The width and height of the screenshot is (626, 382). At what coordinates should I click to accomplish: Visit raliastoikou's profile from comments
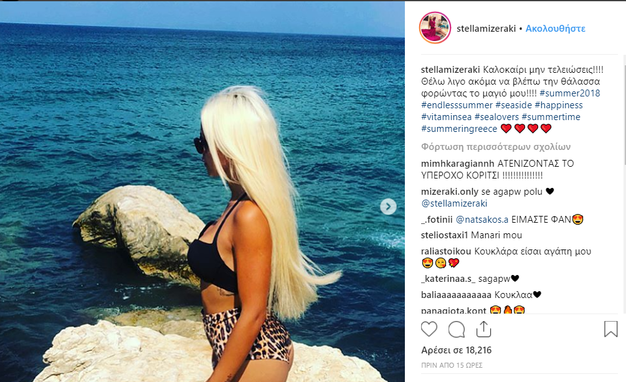point(446,251)
